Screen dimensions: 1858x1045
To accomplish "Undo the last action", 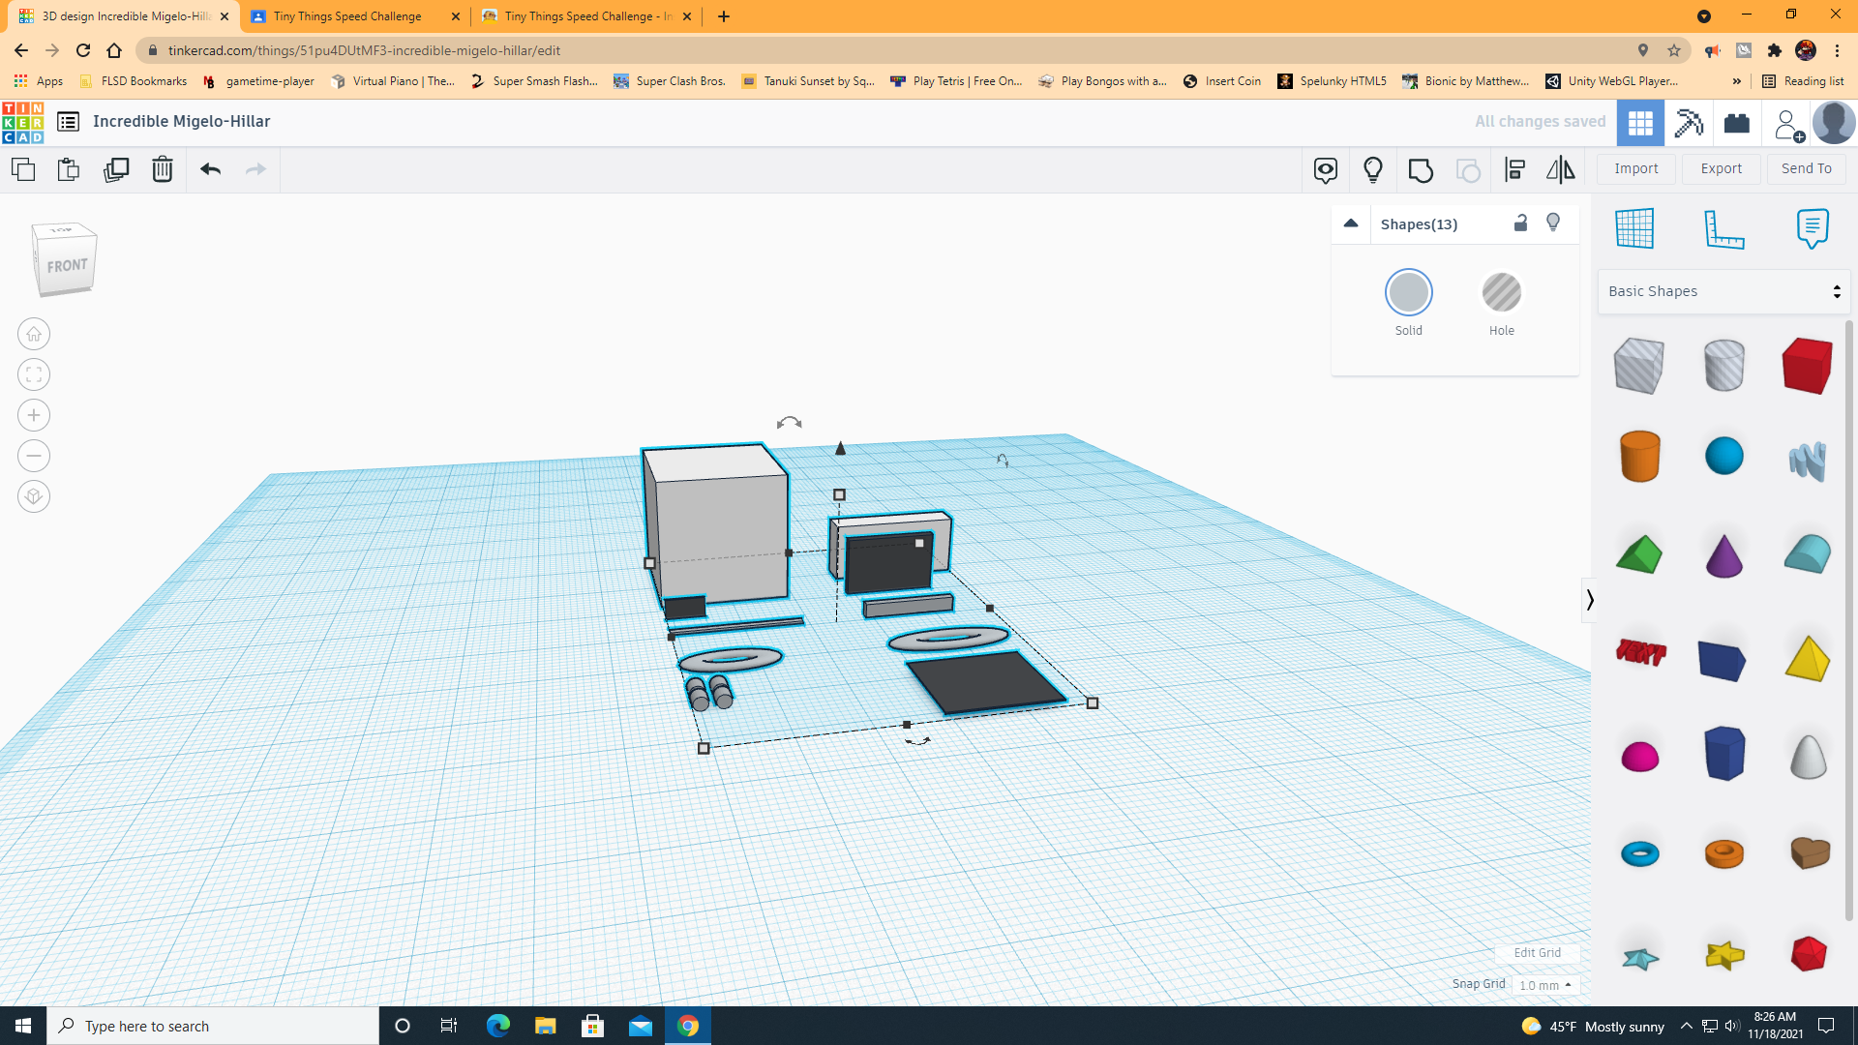I will point(209,169).
